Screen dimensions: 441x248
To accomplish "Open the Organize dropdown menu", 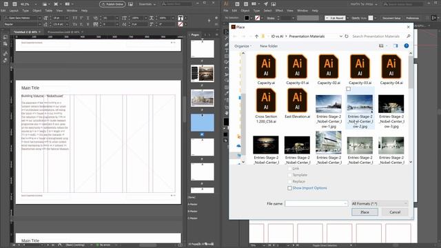I will (x=243, y=46).
